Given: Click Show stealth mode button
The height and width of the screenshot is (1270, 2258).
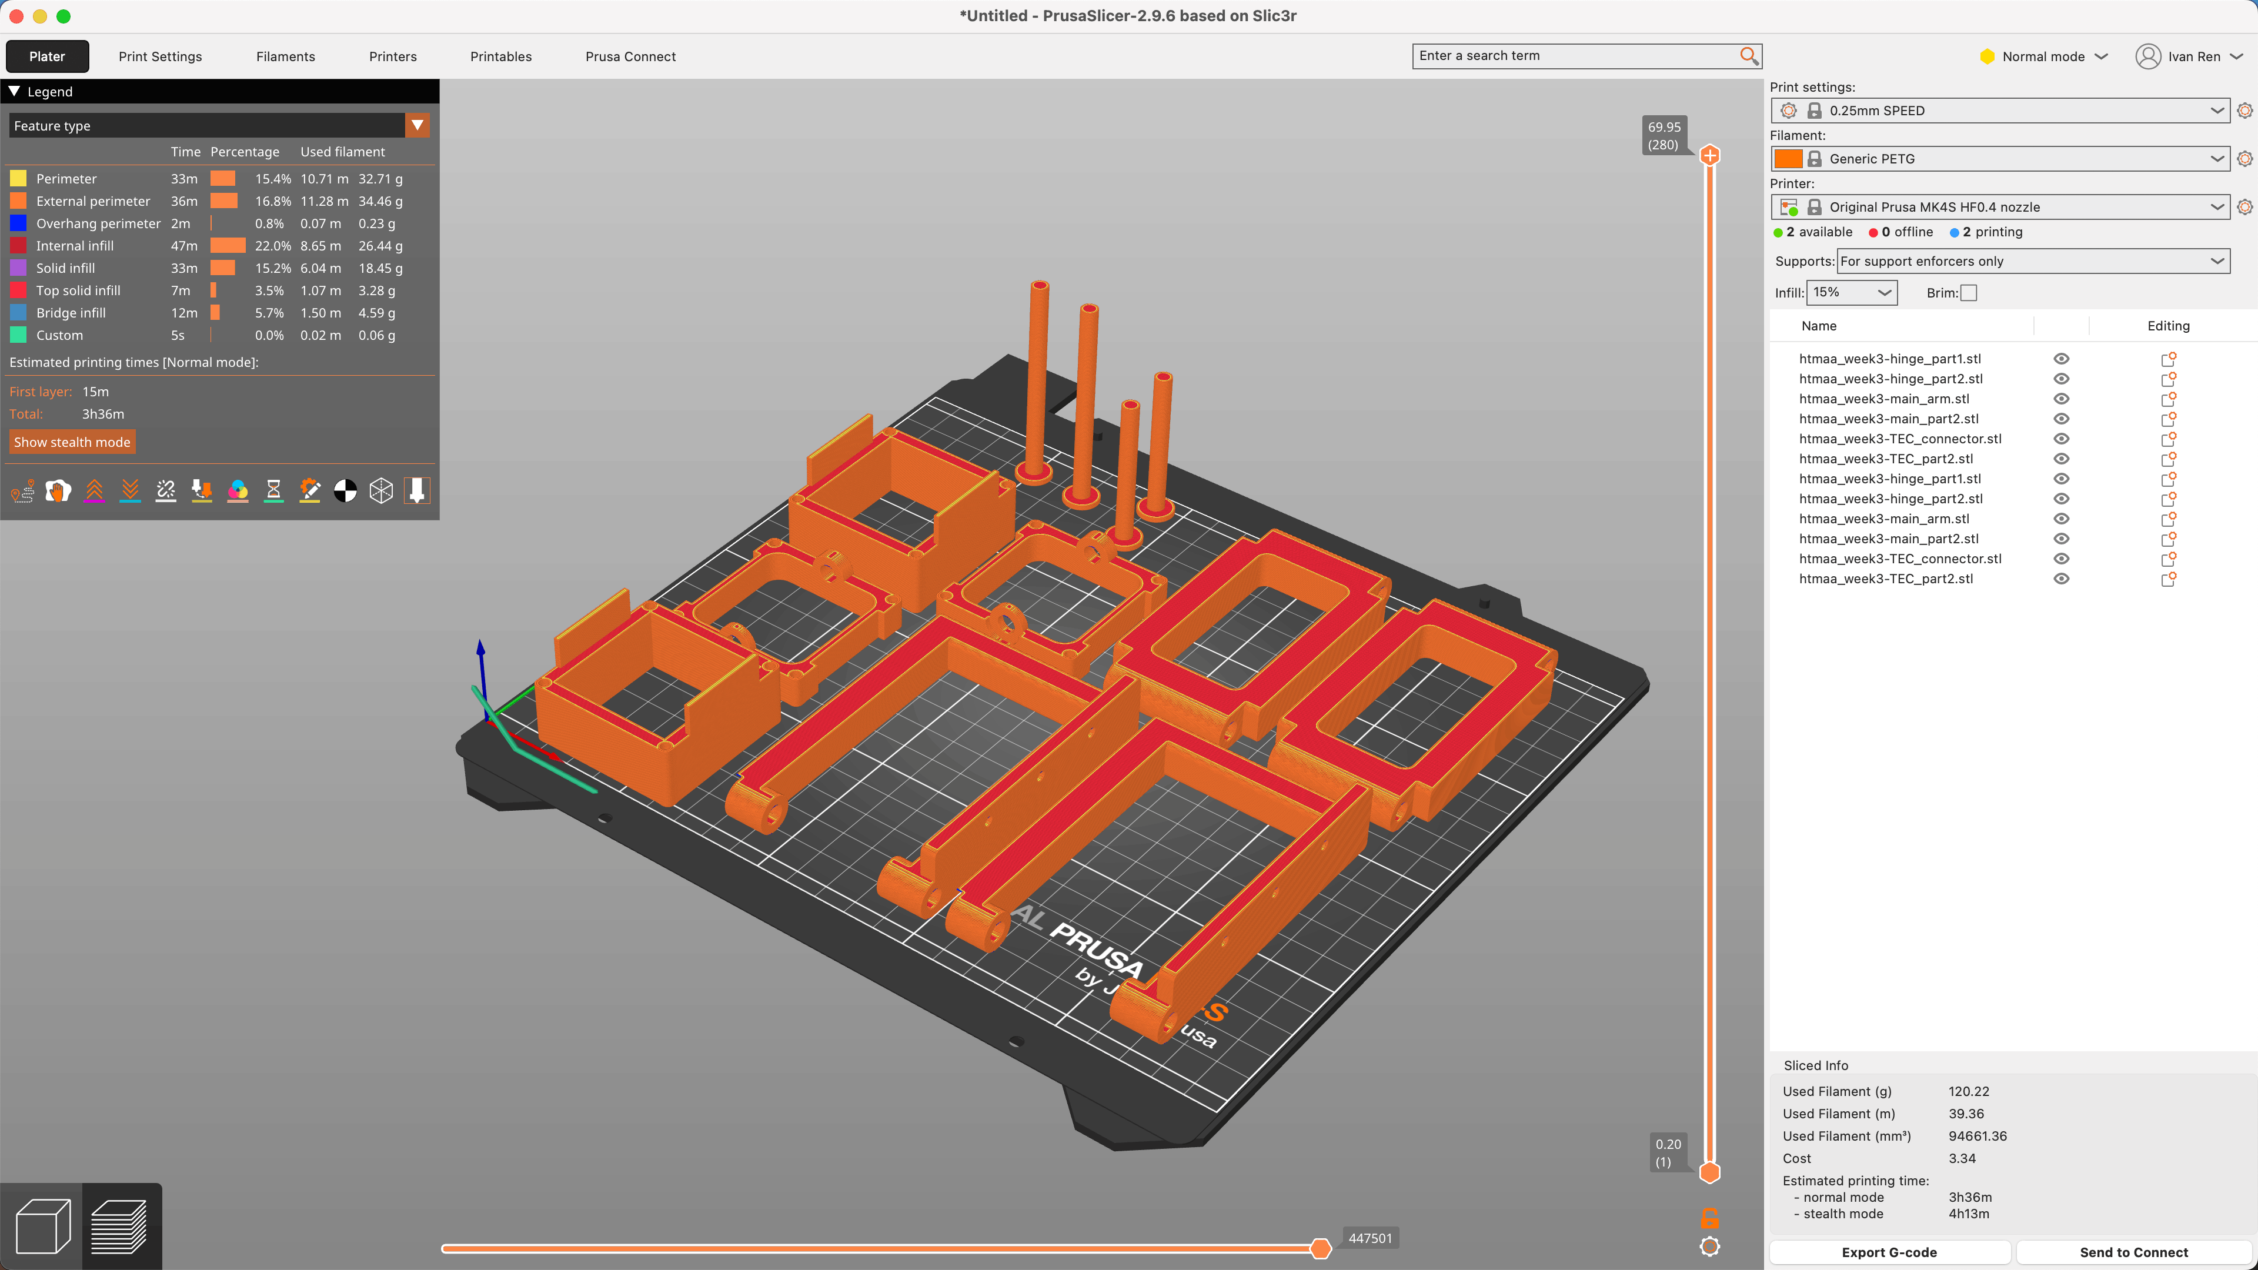Looking at the screenshot, I should coord(72,442).
